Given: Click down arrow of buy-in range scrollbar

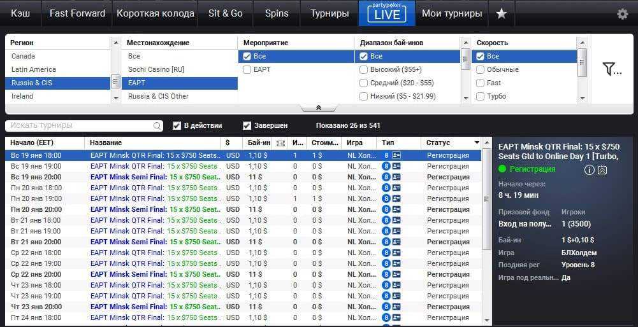Looking at the screenshot, I should pos(465,99).
